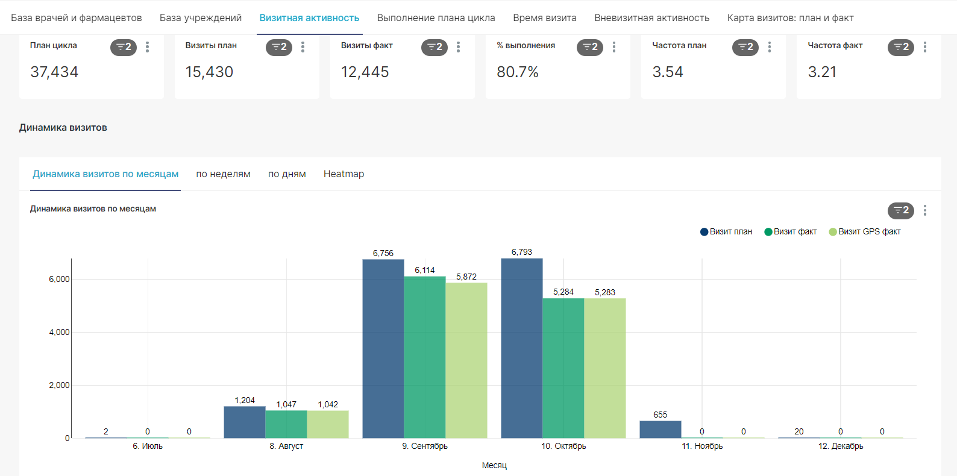
Task: Click October Визит факт bar 5,284
Action: click(563, 368)
